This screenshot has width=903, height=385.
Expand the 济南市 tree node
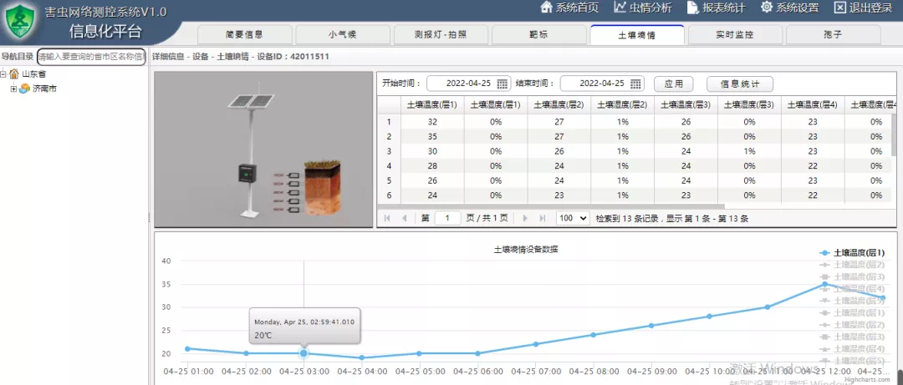point(13,89)
